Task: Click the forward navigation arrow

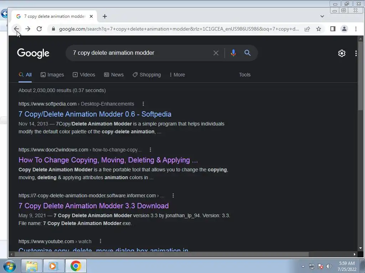Action: [28, 29]
